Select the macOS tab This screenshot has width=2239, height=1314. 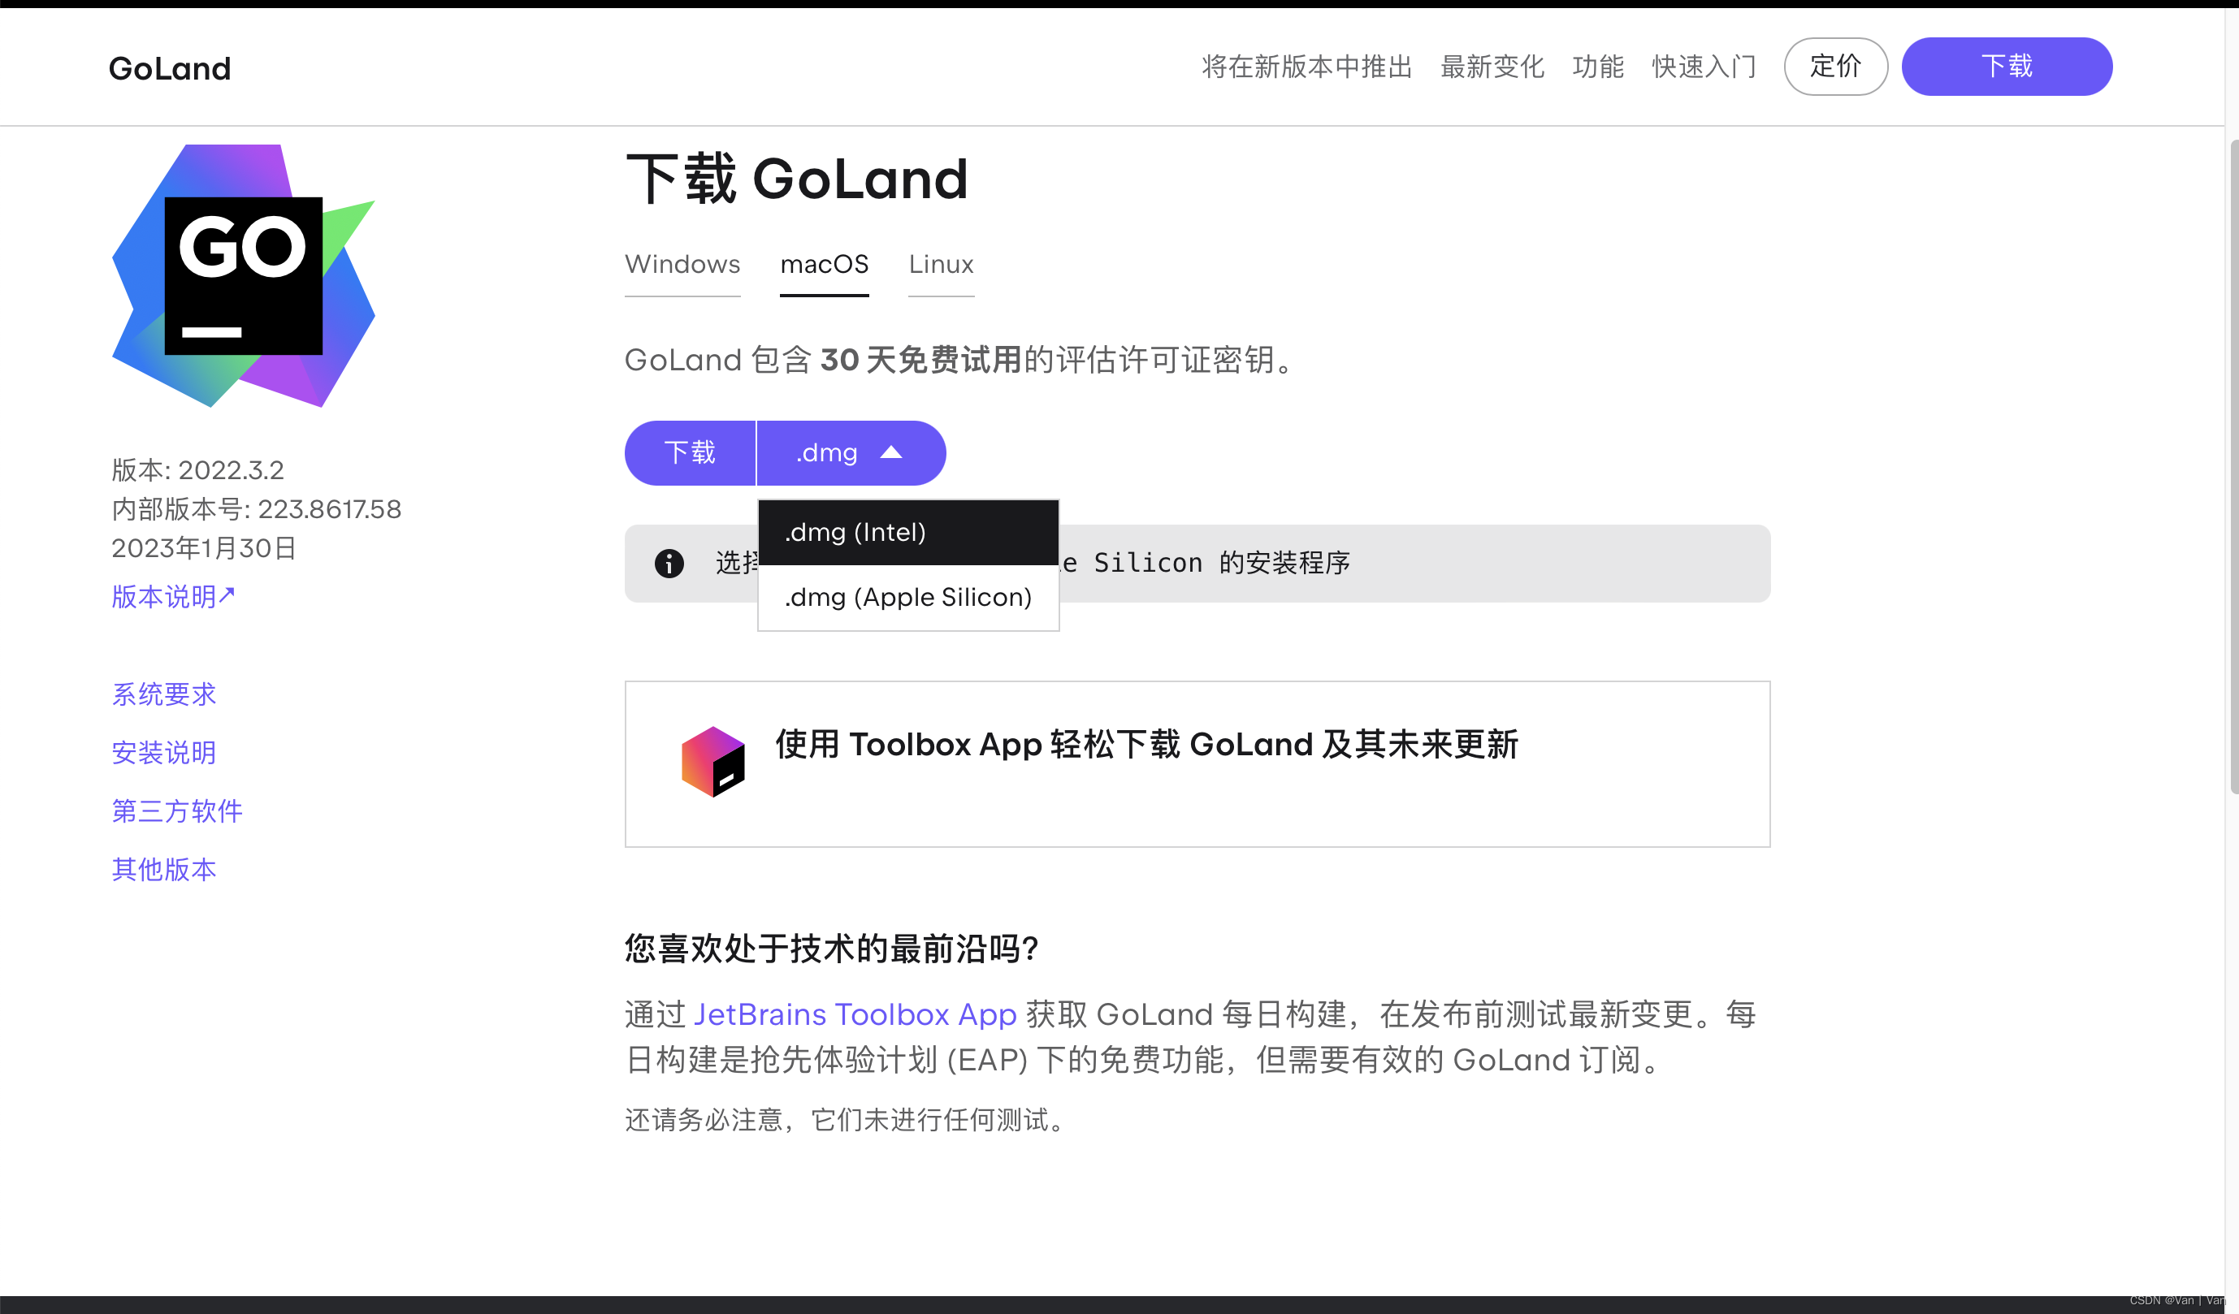tap(824, 264)
